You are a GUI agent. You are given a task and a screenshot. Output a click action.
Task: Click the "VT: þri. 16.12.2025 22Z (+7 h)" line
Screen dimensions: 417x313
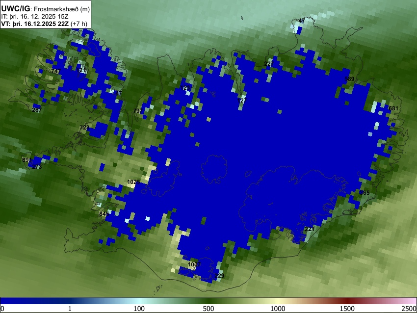point(44,24)
